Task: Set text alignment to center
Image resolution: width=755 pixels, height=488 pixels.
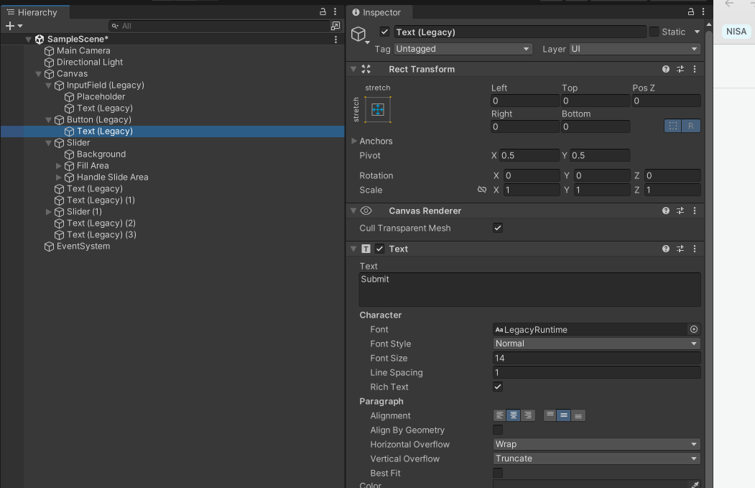Action: pos(513,415)
